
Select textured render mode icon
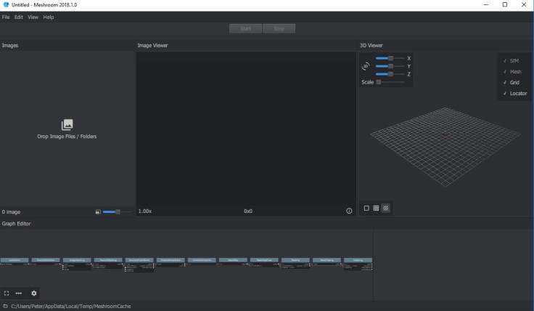(x=385, y=208)
